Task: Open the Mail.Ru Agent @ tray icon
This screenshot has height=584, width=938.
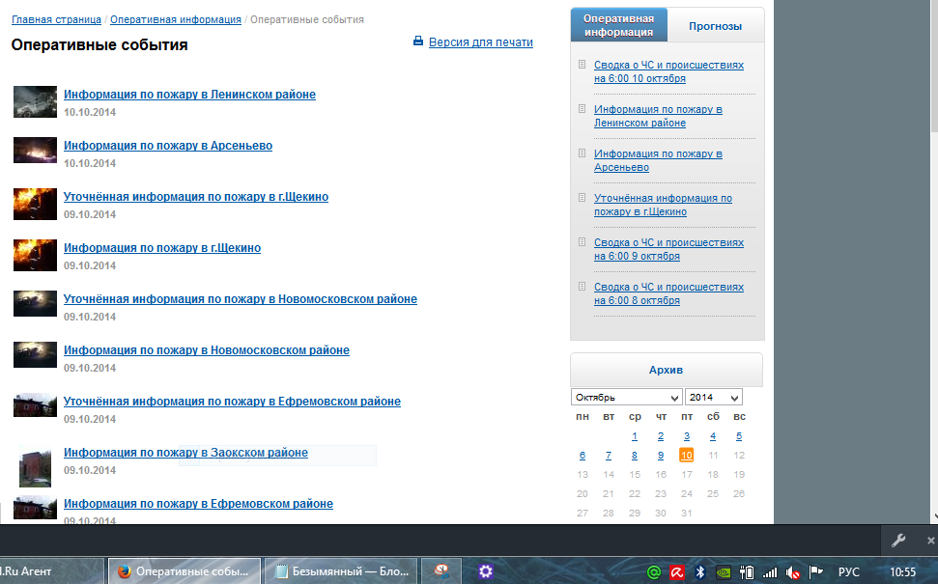Action: (654, 571)
